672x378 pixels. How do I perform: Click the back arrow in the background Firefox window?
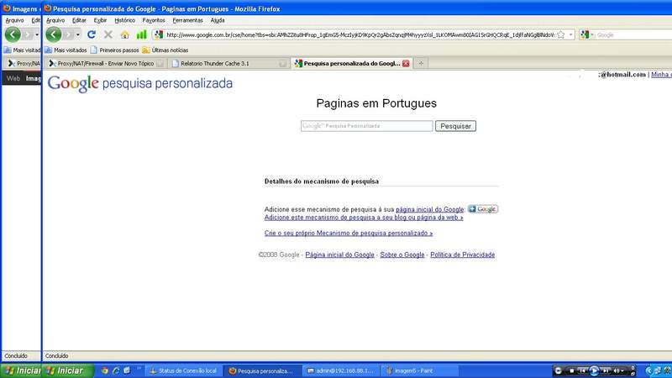[x=13, y=34]
